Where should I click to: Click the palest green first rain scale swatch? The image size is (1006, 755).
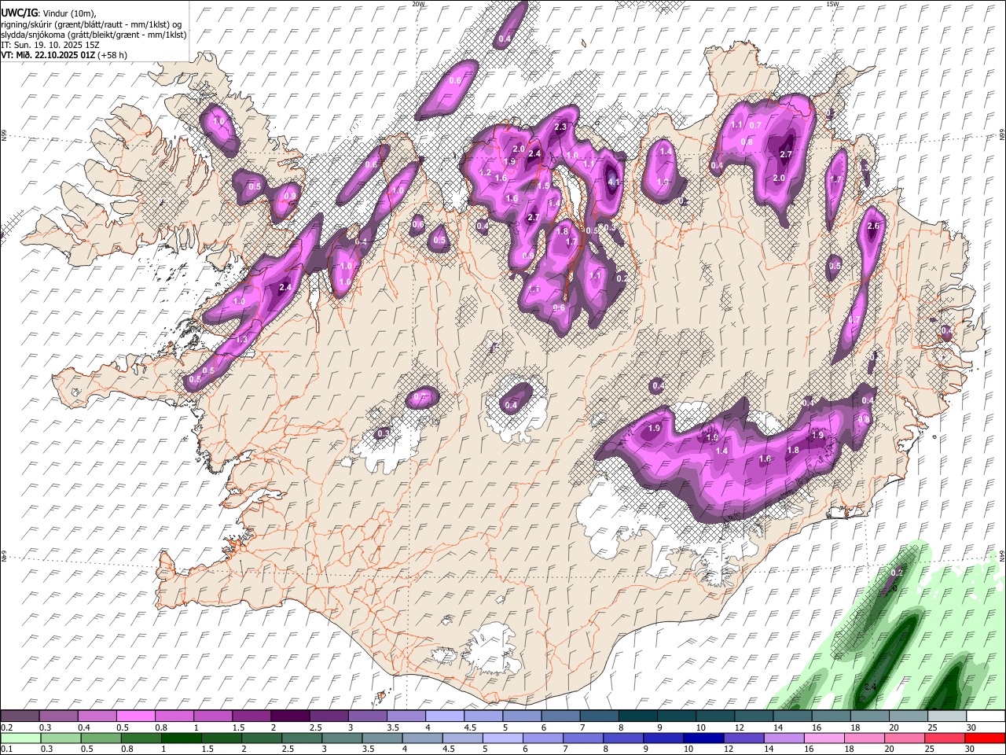point(20,738)
